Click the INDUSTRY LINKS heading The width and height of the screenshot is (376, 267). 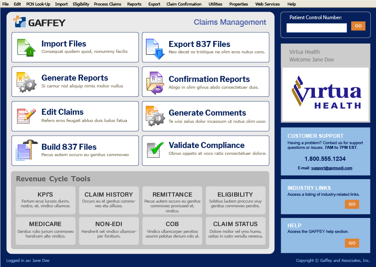pyautogui.click(x=309, y=188)
